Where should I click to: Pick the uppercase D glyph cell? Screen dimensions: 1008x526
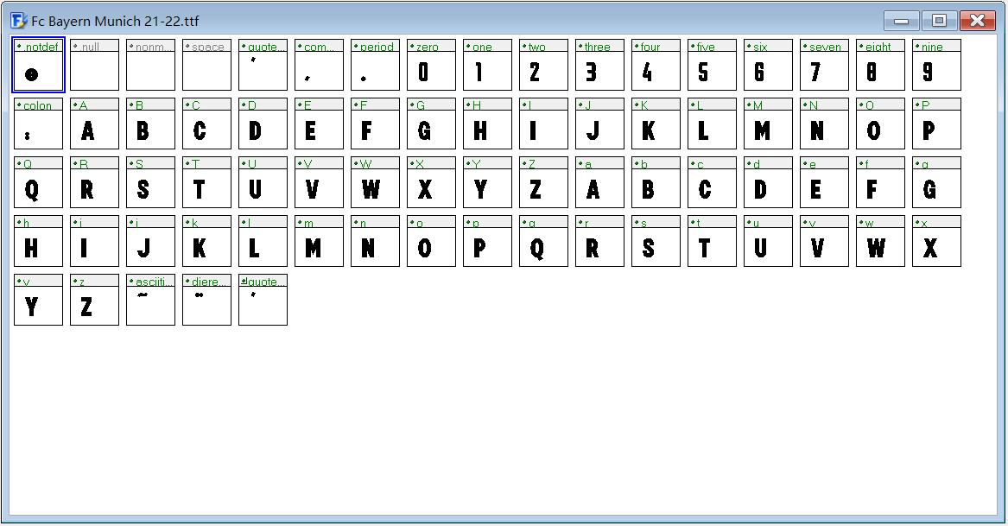(263, 124)
